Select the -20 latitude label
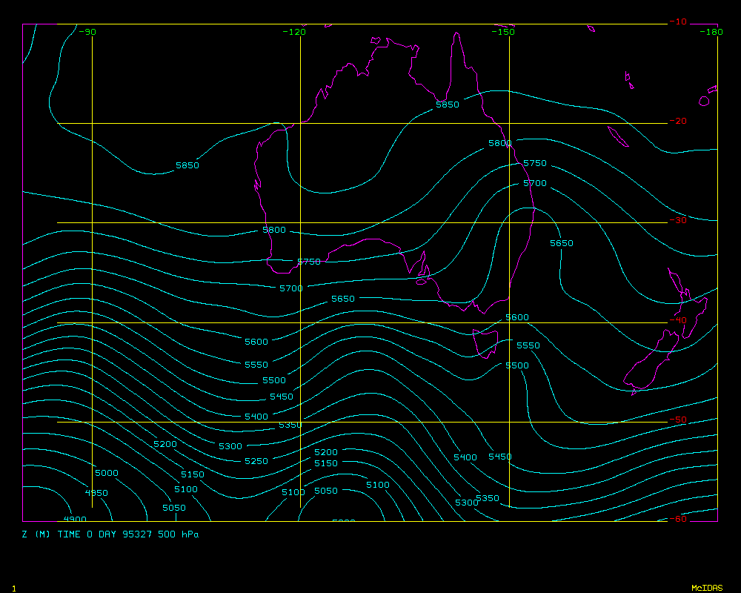The height and width of the screenshot is (593, 741). tap(677, 122)
